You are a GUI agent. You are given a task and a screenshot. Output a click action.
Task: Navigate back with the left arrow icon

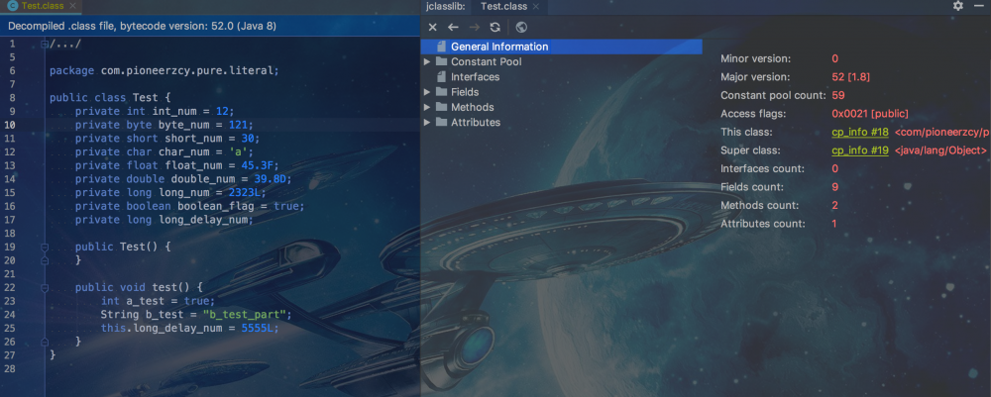[453, 27]
